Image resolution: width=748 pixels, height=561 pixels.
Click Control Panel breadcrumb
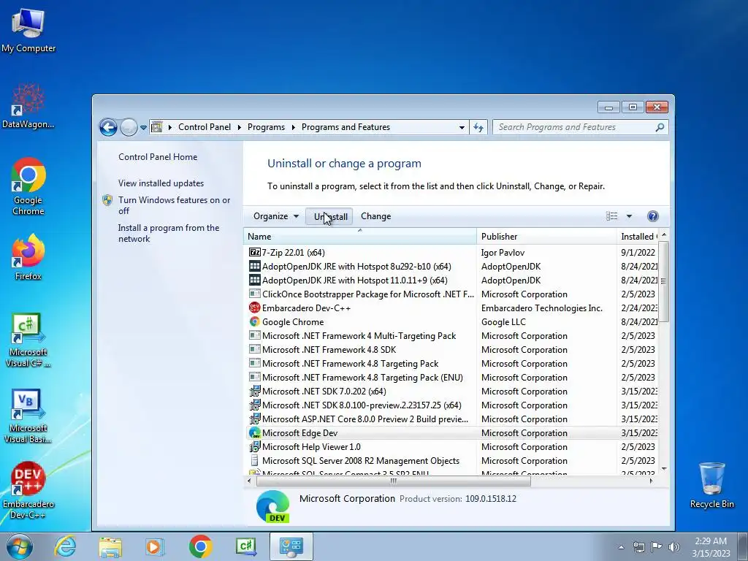pos(205,127)
